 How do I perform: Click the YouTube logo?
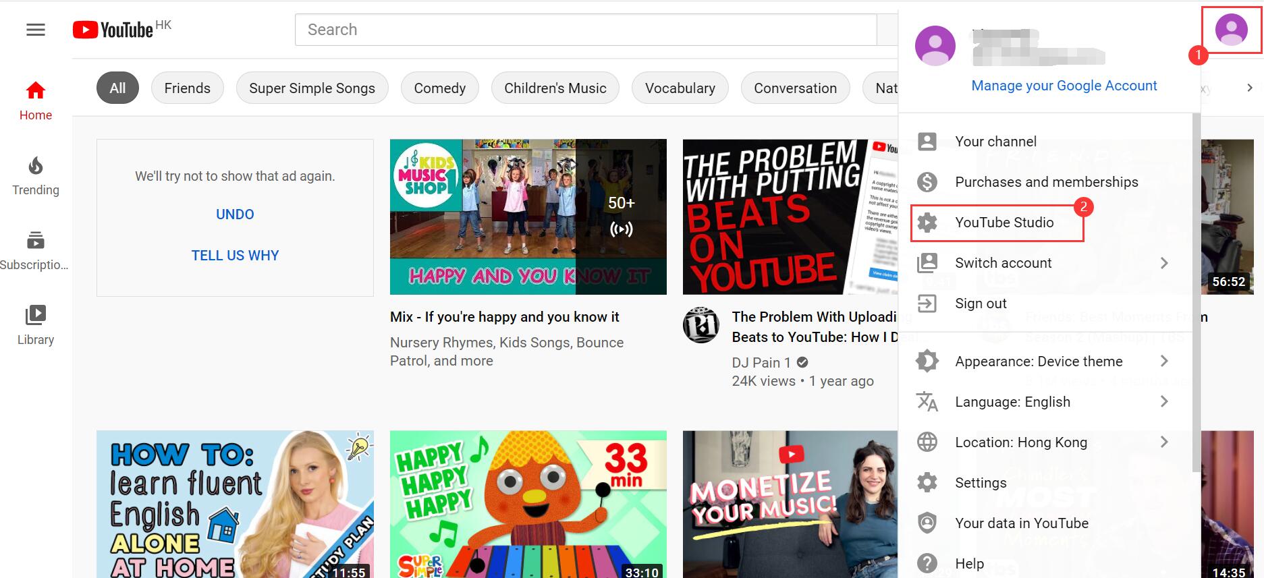pyautogui.click(x=113, y=30)
